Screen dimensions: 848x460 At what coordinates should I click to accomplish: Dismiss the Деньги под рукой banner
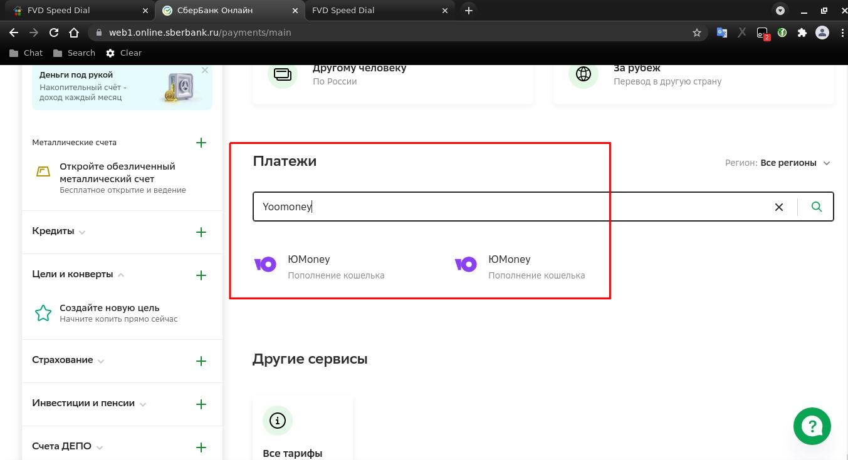[205, 70]
